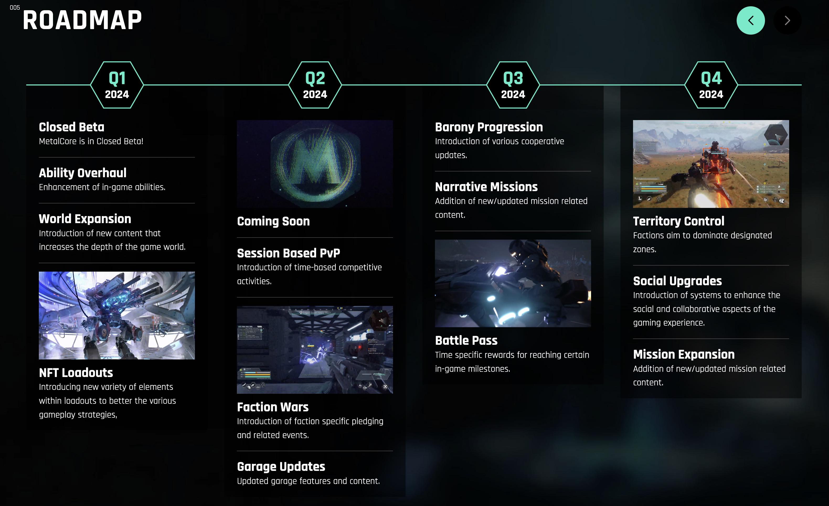Click the Q4 2024 hexagon icon
The width and height of the screenshot is (829, 506).
pyautogui.click(x=711, y=85)
